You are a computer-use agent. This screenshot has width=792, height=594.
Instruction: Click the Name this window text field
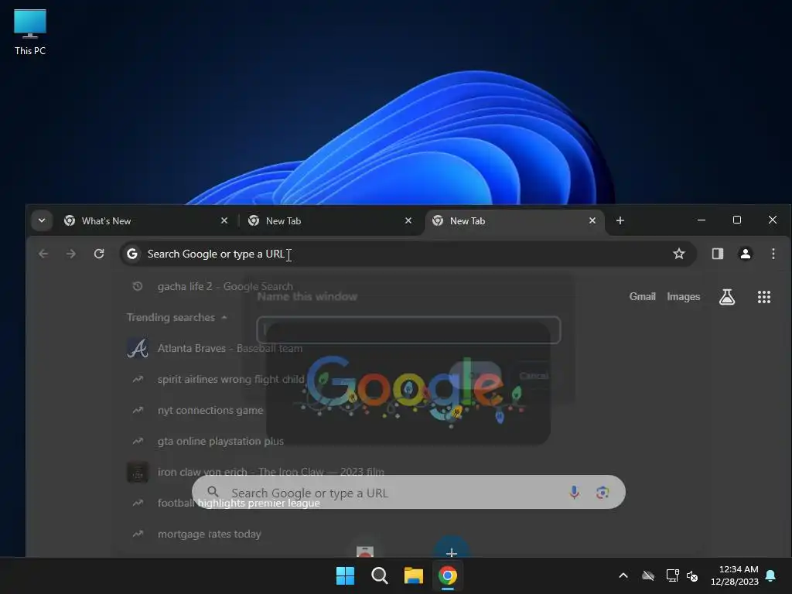point(408,330)
